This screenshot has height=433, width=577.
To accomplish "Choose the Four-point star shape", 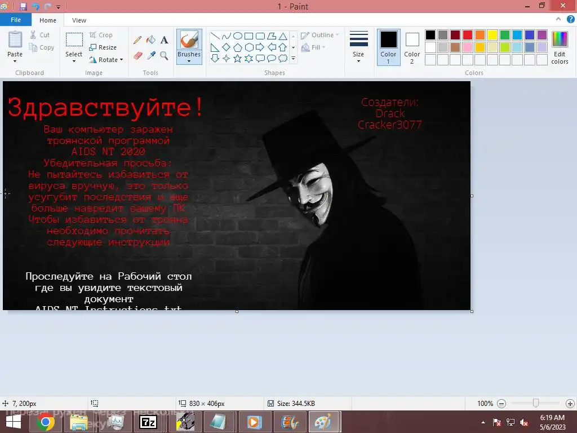I will pos(227,58).
